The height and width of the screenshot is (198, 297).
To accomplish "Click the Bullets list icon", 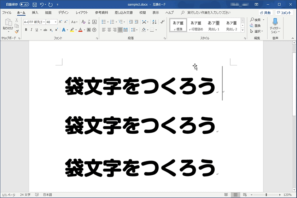I will coord(104,22).
